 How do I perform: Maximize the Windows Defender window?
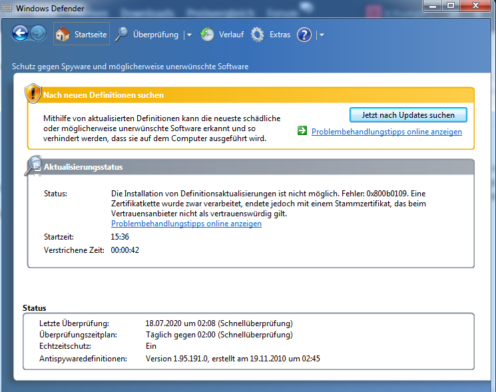click(451, 6)
